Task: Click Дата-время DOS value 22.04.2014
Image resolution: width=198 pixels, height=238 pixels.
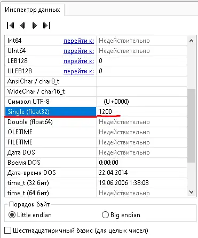Action: [113, 173]
